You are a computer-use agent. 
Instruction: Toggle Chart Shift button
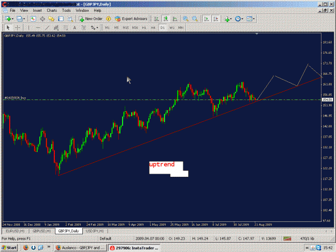pyautogui.click(x=216, y=19)
